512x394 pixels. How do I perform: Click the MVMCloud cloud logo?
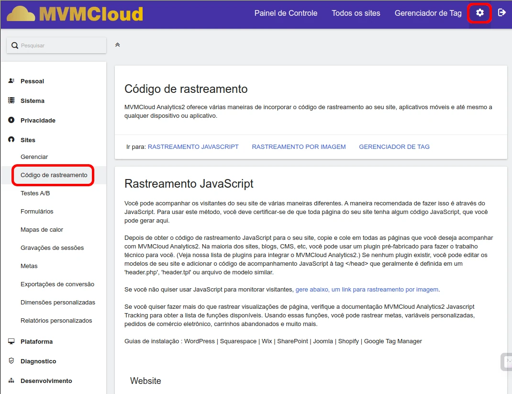[x=21, y=14]
